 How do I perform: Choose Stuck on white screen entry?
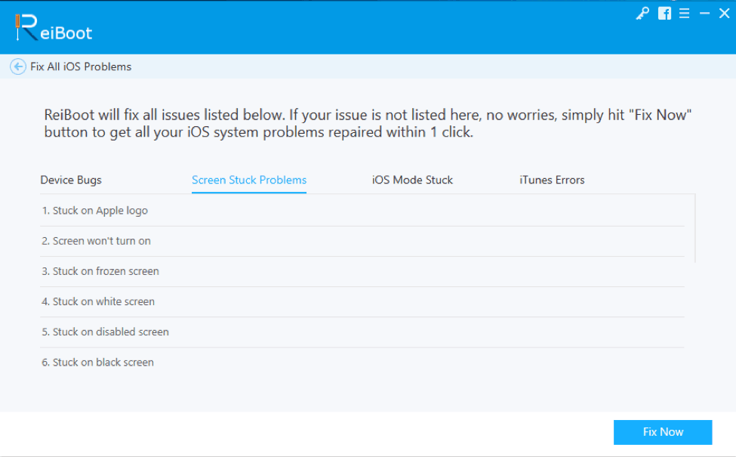(x=98, y=301)
